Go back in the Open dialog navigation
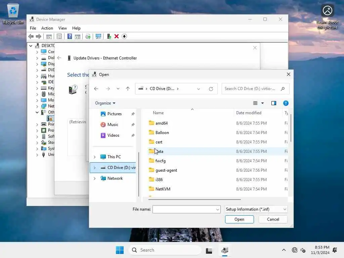Image resolution: width=344 pixels, height=258 pixels. pos(96,89)
